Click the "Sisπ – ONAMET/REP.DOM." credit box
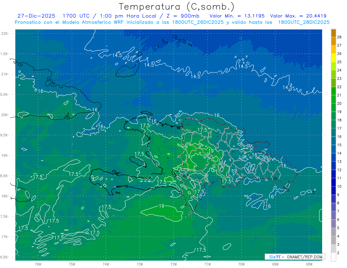Viewport: 347px width, 268px height. 295,257
